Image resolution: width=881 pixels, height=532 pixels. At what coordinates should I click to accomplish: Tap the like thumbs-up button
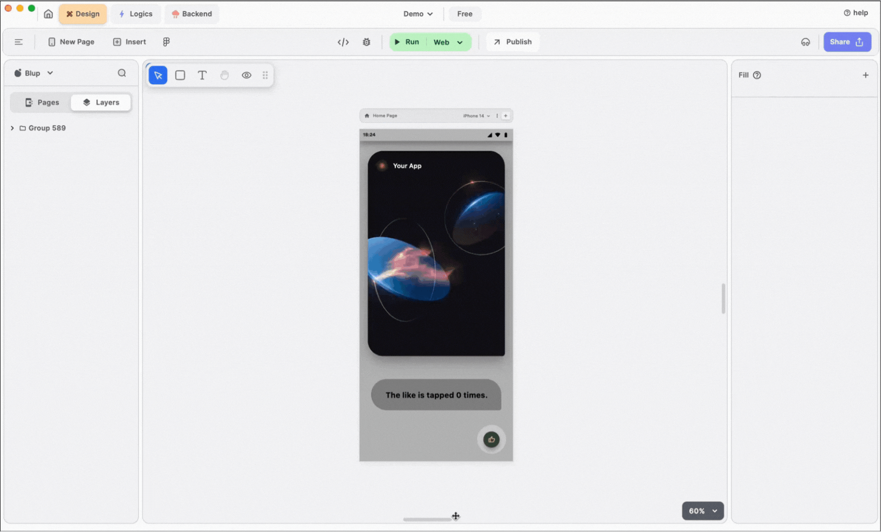tap(491, 439)
